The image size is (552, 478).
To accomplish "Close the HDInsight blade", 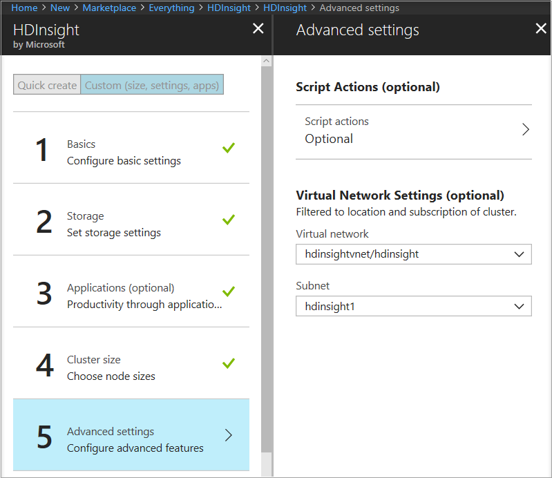I will tap(258, 29).
